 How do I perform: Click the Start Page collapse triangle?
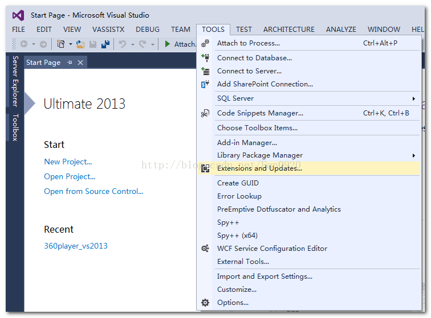tap(30, 103)
